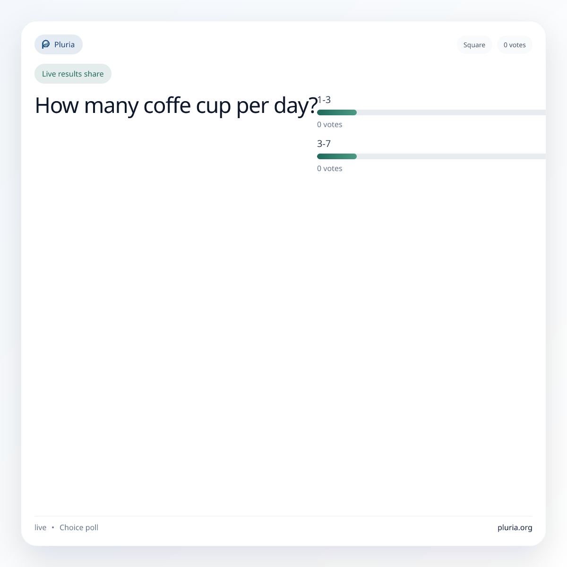Screen dimensions: 567x567
Task: Select the 1-3 option label
Action: pyautogui.click(x=325, y=100)
